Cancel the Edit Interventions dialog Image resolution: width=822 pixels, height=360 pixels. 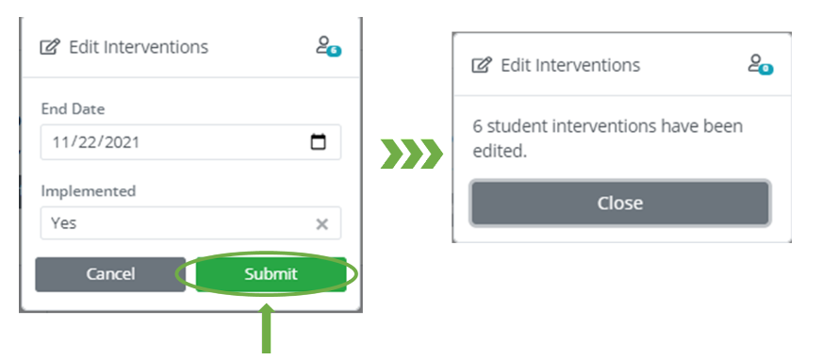pos(110,274)
